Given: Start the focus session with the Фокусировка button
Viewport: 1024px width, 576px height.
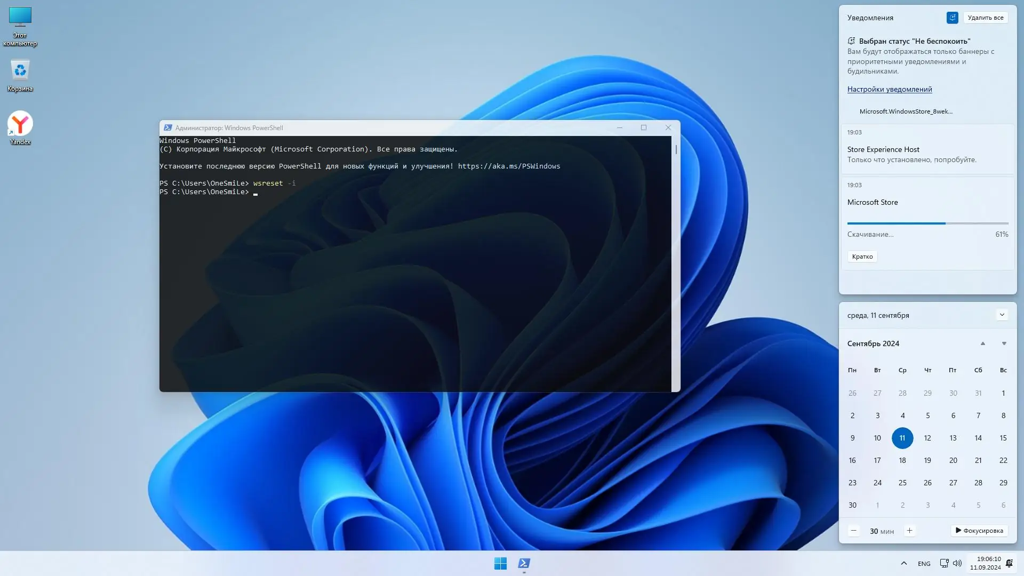Looking at the screenshot, I should pyautogui.click(x=979, y=531).
